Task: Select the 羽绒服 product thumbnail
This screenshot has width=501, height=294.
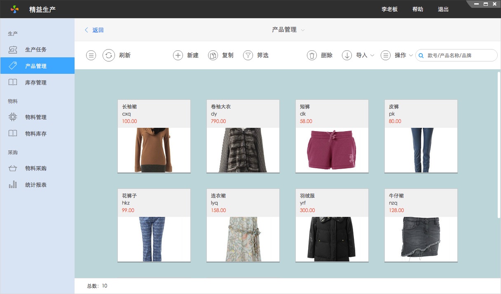Action: (332, 239)
